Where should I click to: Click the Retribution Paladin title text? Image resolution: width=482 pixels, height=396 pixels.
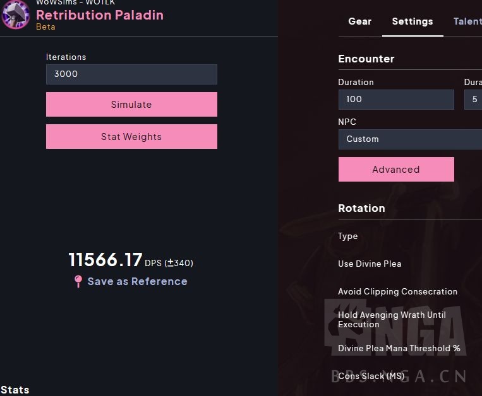[x=100, y=15]
